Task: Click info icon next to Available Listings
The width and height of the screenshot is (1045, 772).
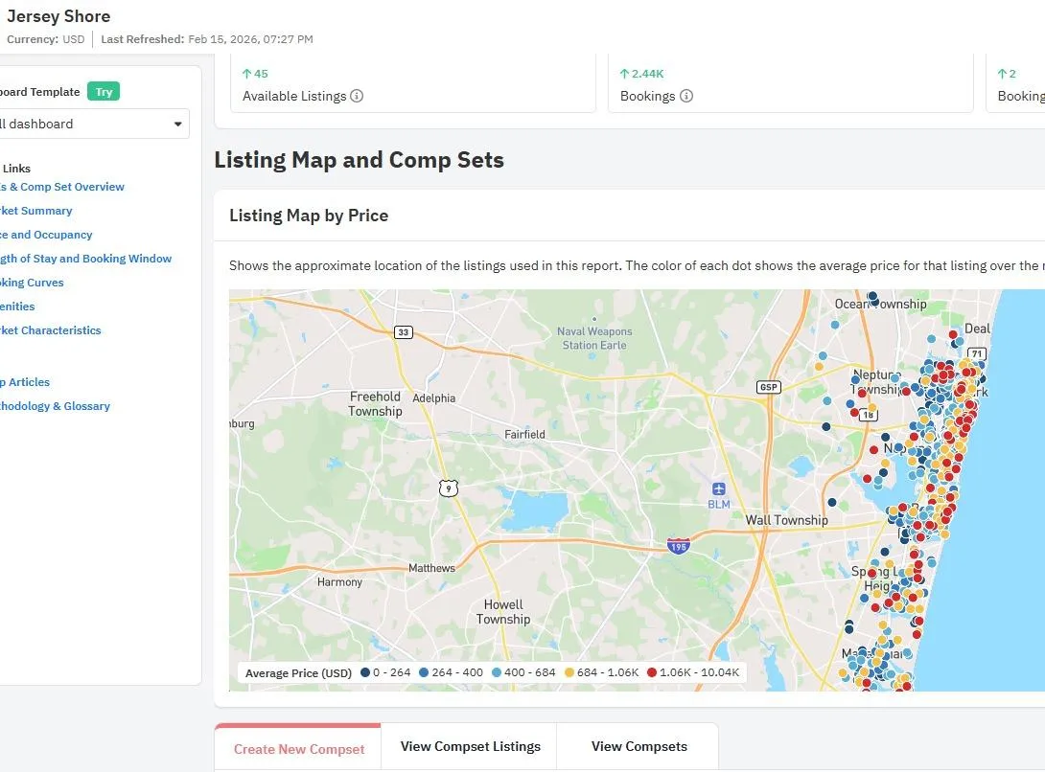Action: tap(357, 96)
